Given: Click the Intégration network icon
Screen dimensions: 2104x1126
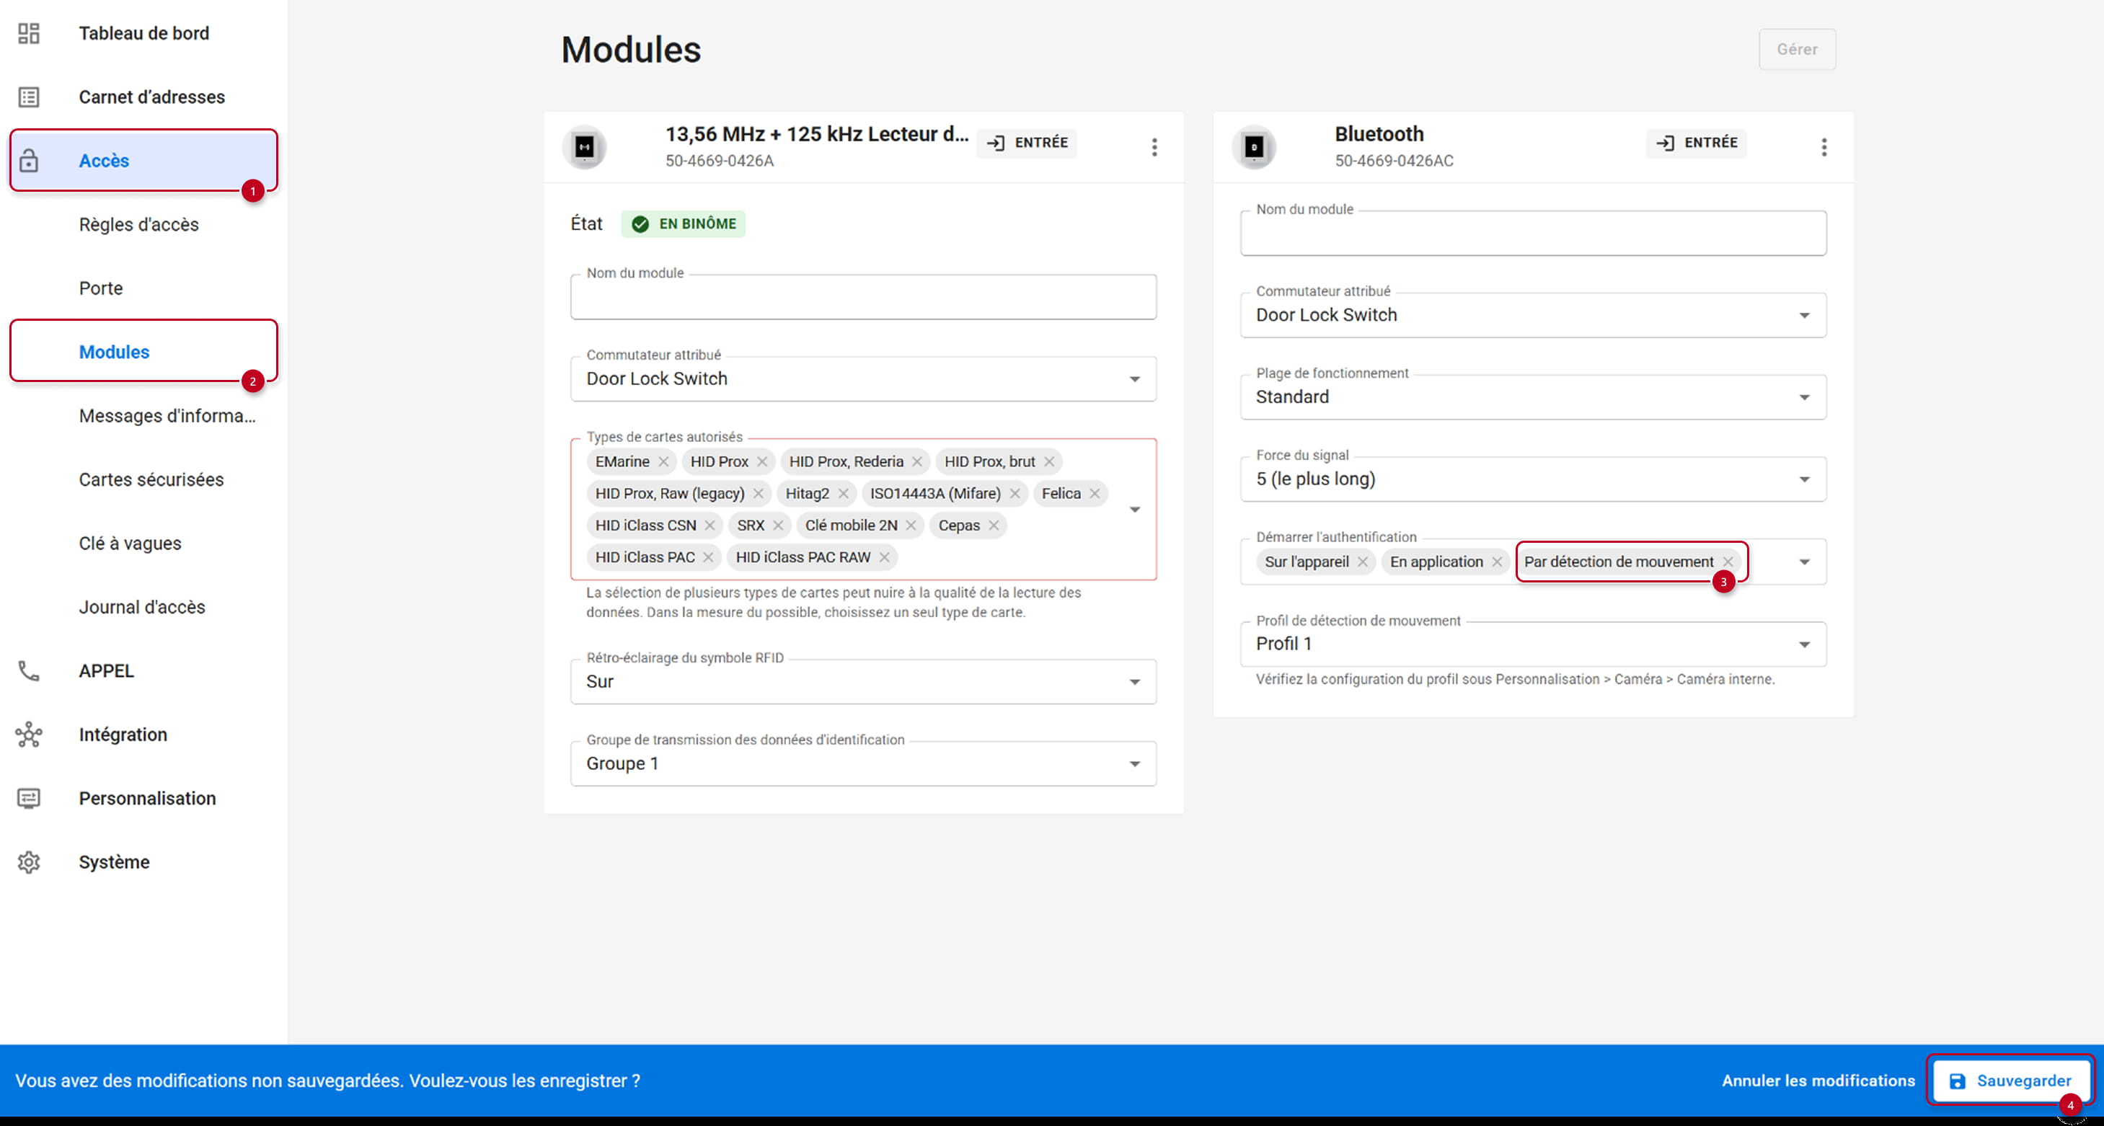Looking at the screenshot, I should pyautogui.click(x=29, y=735).
